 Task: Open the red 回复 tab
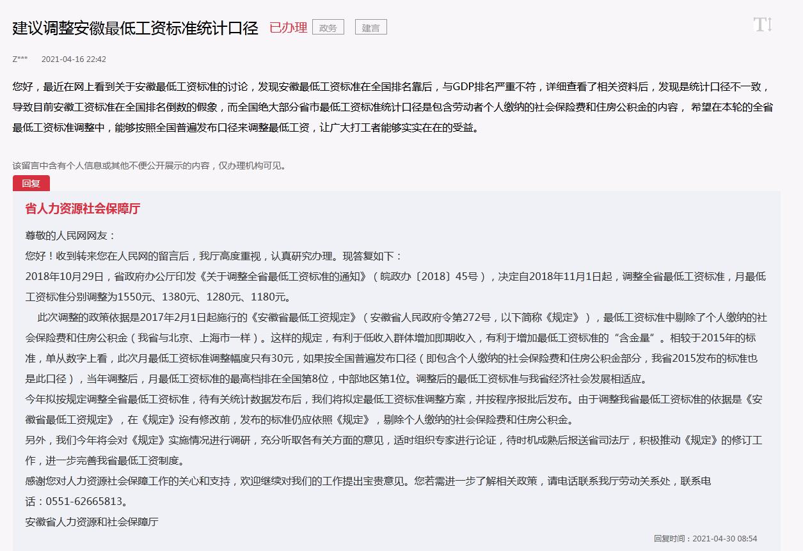point(31,183)
